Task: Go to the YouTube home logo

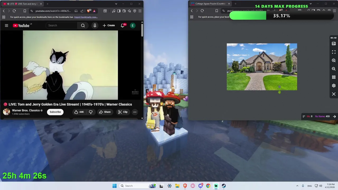Action: (21, 25)
